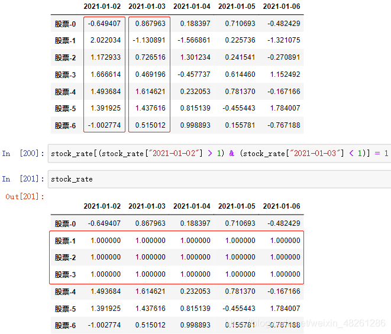
Task: Click the In [201] stock_rate code cell
Action: pos(219,179)
